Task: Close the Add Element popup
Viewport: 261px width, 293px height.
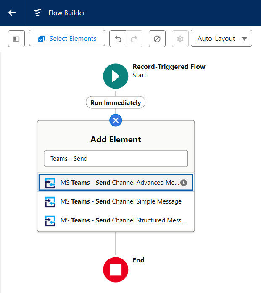Action: tap(116, 120)
